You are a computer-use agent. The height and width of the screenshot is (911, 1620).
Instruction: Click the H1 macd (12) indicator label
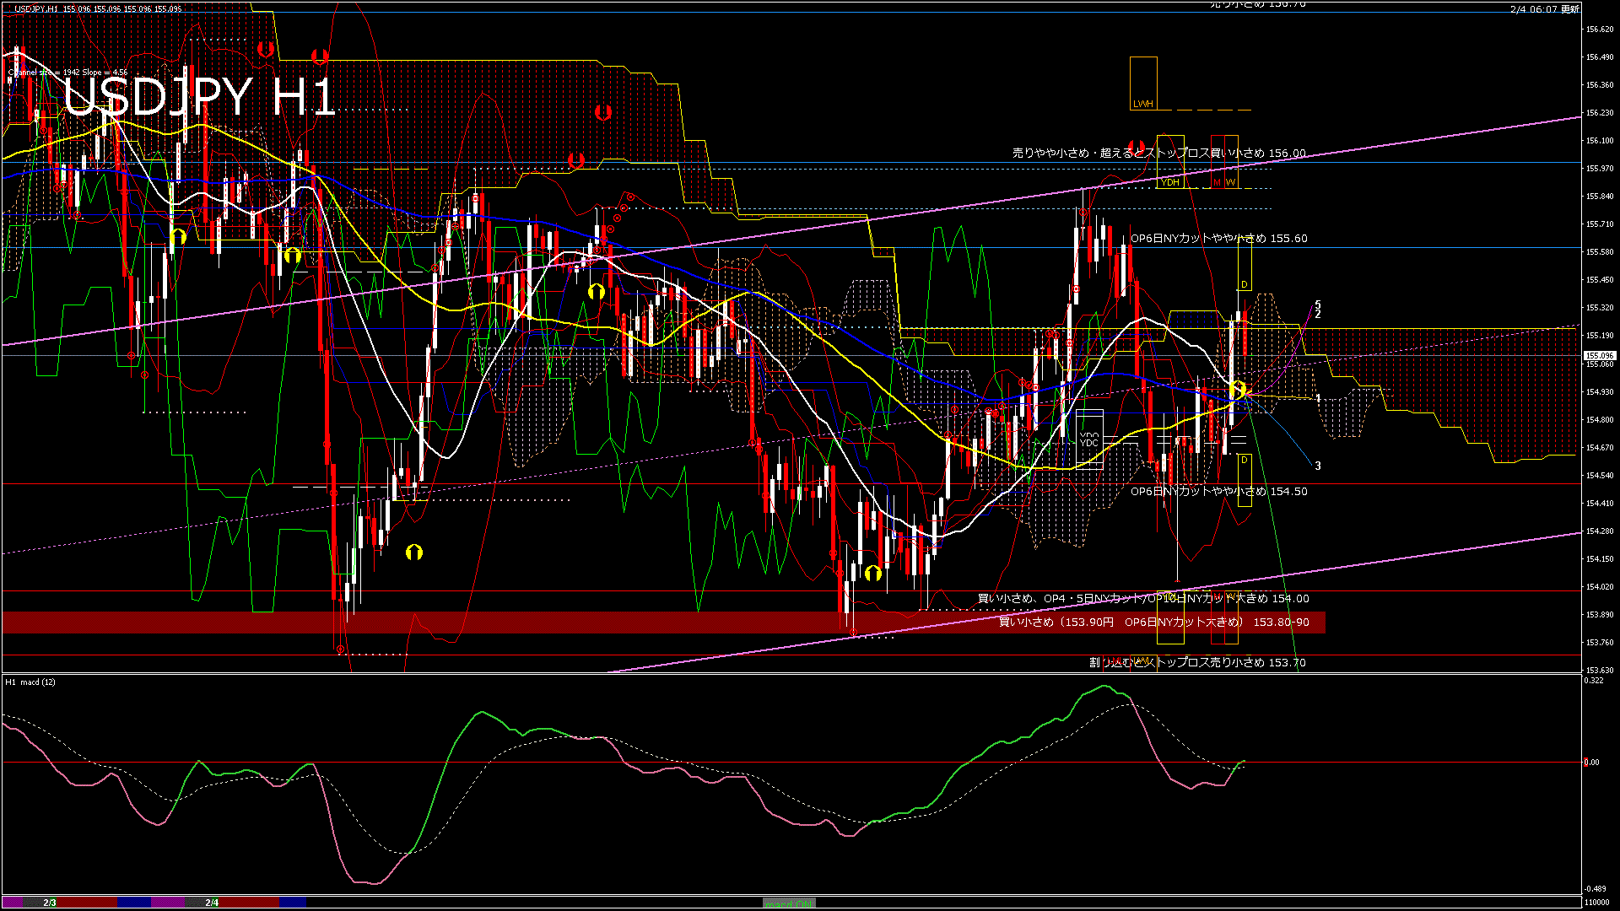coord(30,682)
